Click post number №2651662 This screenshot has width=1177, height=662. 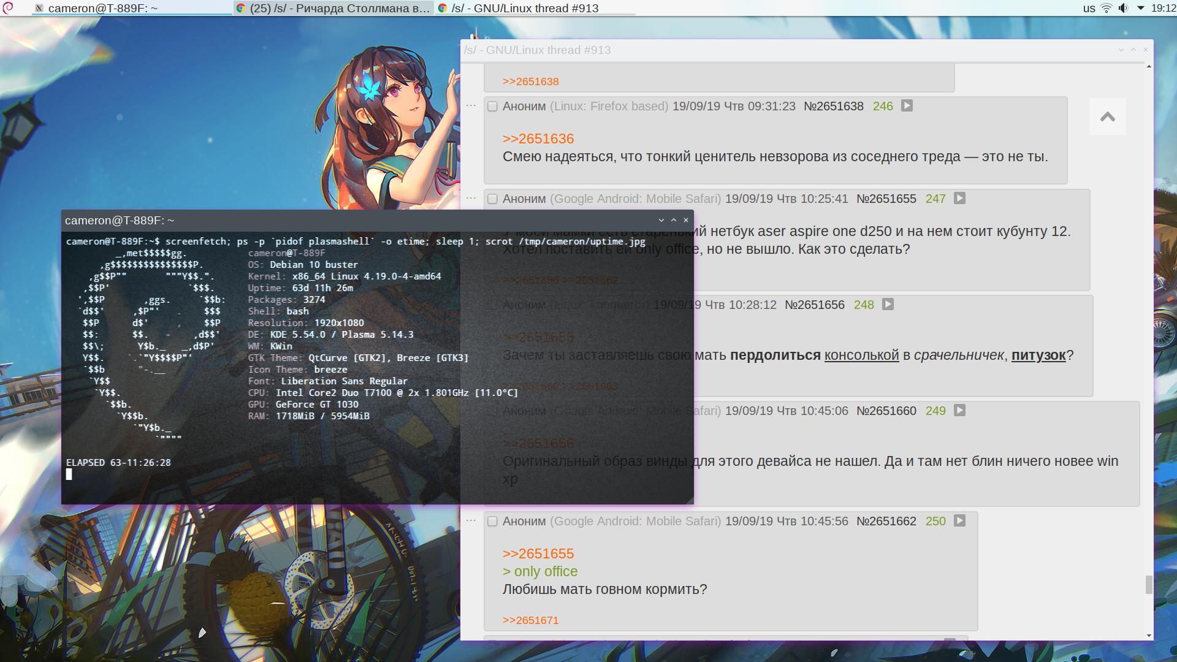tap(886, 521)
